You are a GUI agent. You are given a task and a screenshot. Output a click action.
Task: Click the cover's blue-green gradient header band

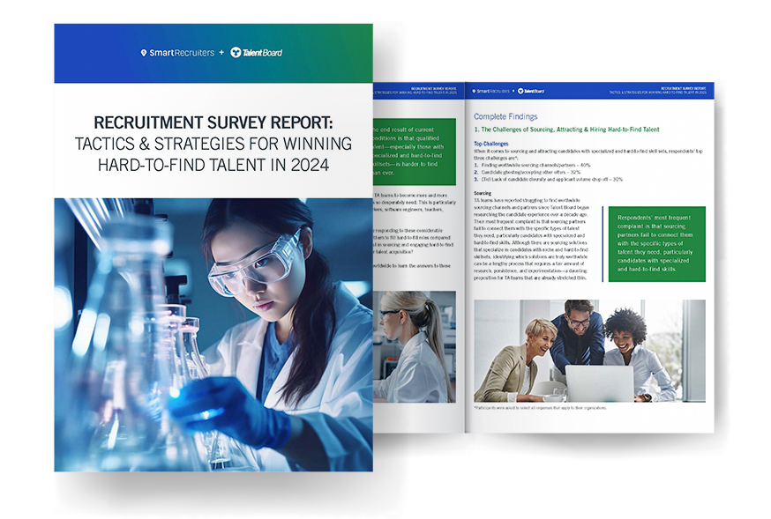(x=213, y=54)
